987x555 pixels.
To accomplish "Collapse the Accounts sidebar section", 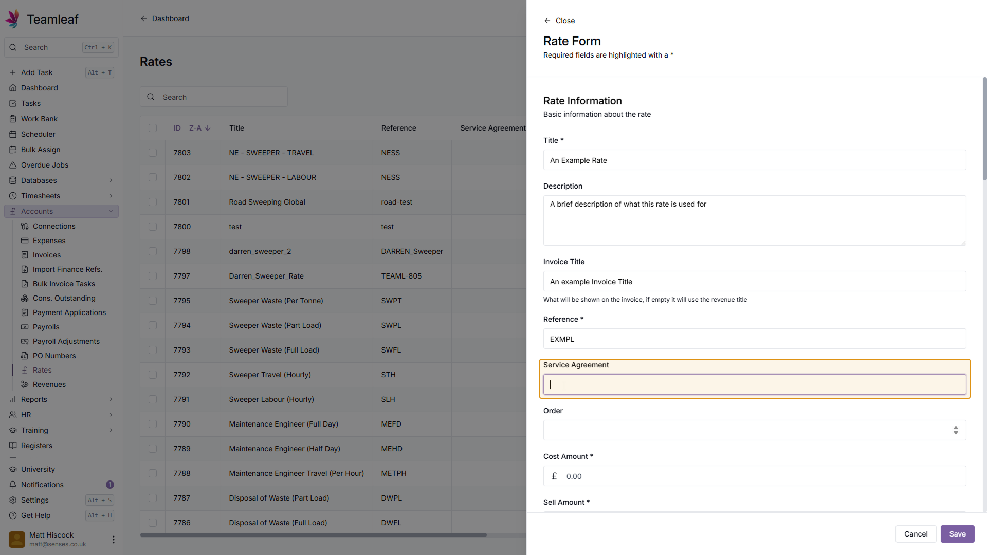I will click(x=111, y=211).
